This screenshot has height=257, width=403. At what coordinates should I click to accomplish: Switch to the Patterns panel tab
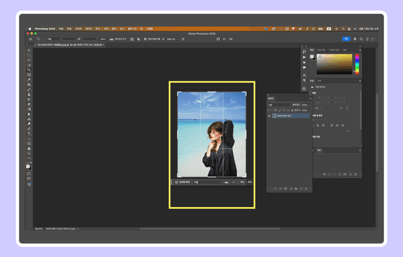345,50
